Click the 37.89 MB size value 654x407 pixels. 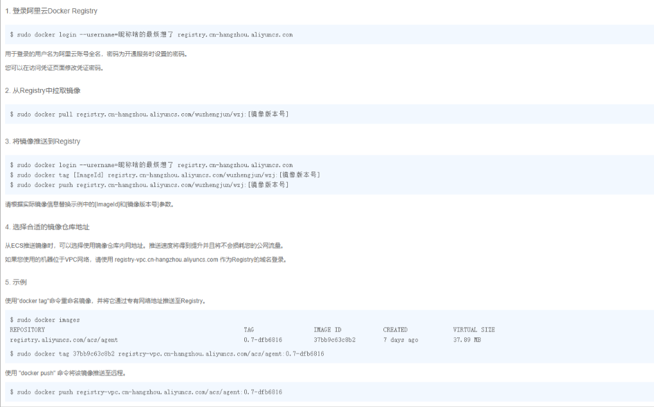(467, 340)
